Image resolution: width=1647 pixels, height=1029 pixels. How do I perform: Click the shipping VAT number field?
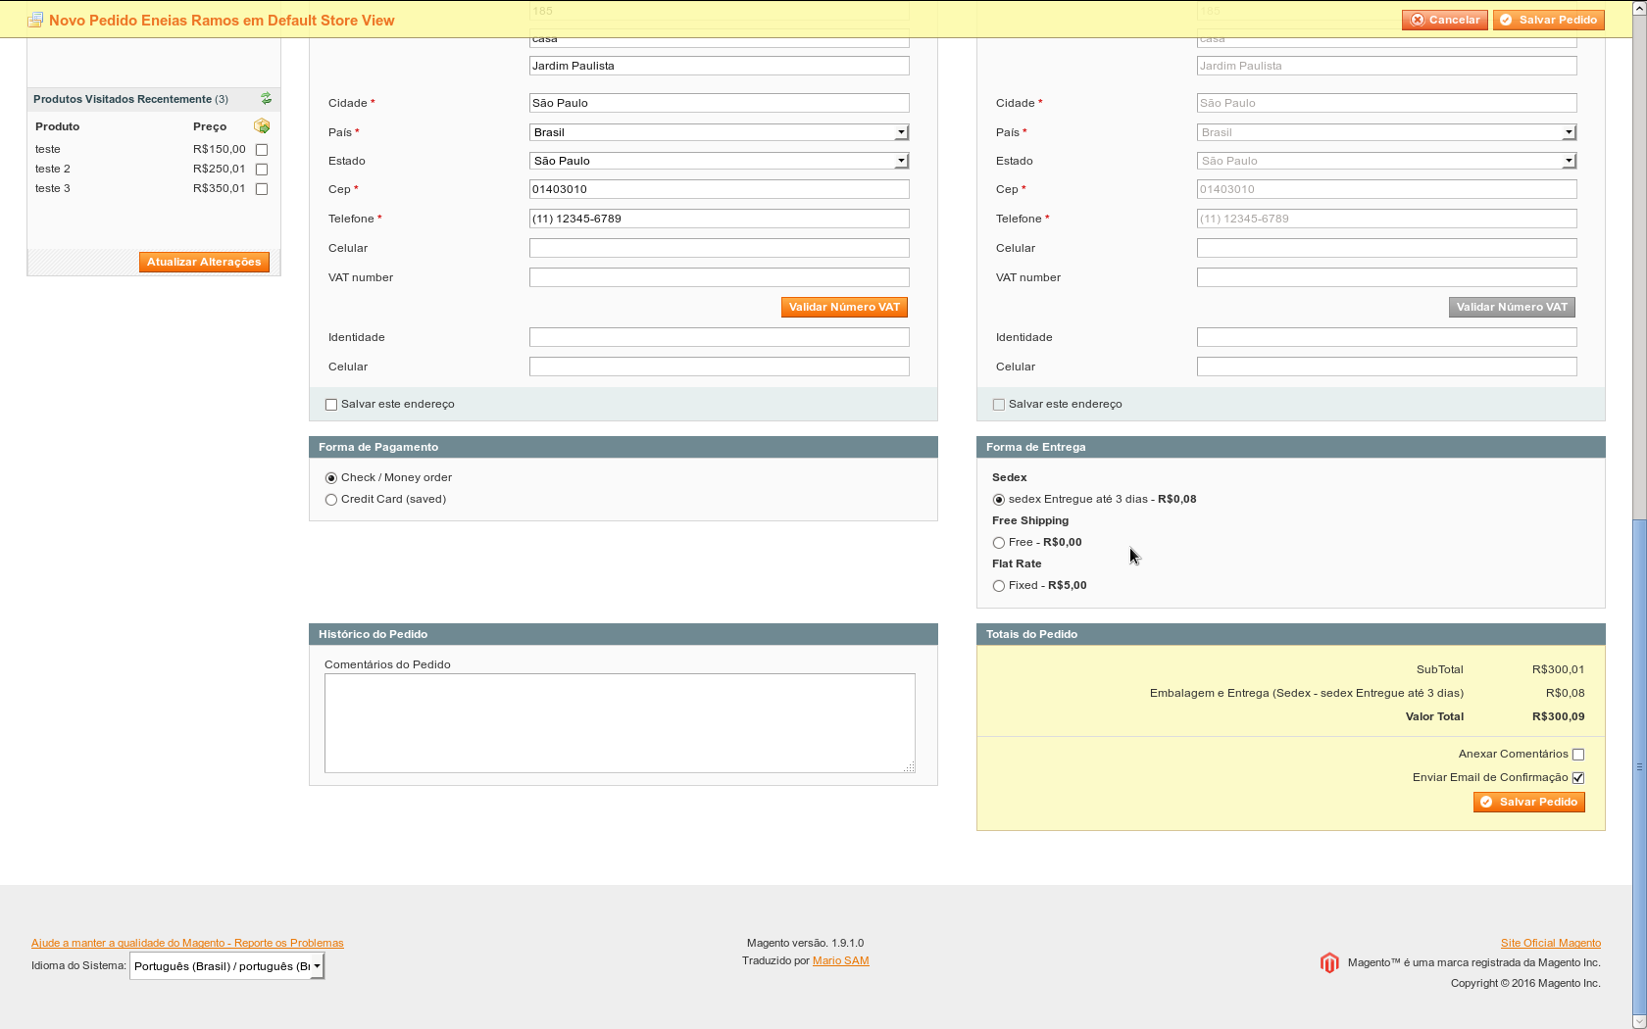coord(1387,277)
